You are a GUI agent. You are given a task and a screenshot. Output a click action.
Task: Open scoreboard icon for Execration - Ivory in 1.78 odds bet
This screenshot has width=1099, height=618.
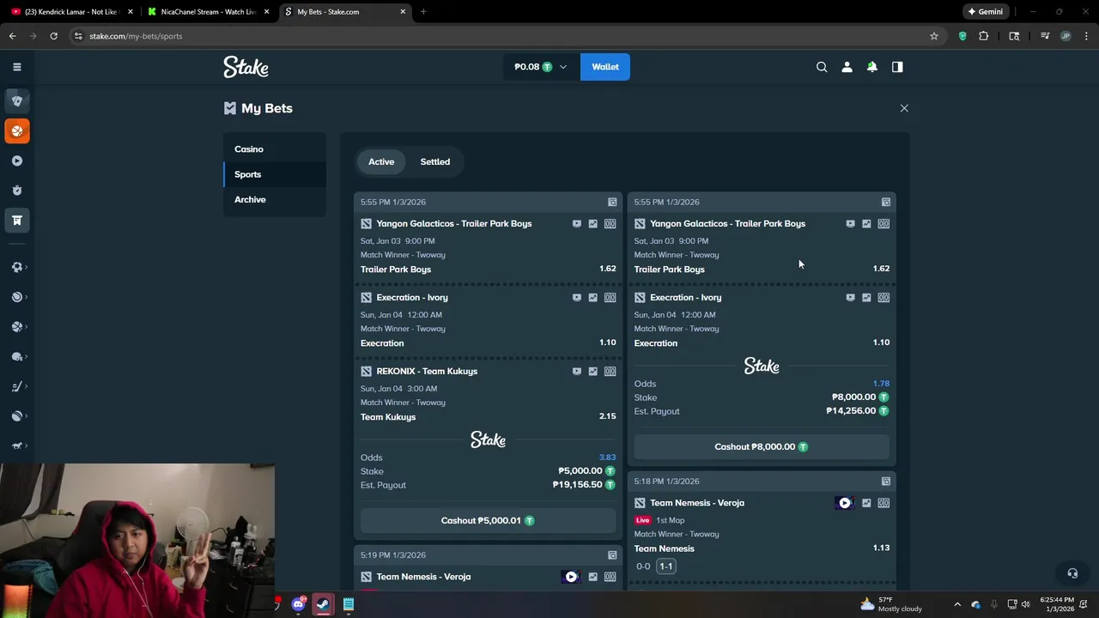click(883, 298)
